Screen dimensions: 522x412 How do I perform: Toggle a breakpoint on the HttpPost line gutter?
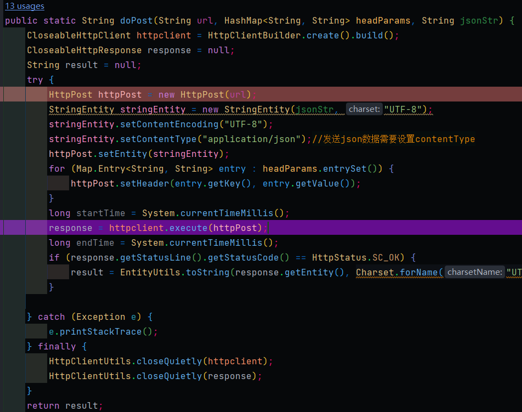pos(14,94)
